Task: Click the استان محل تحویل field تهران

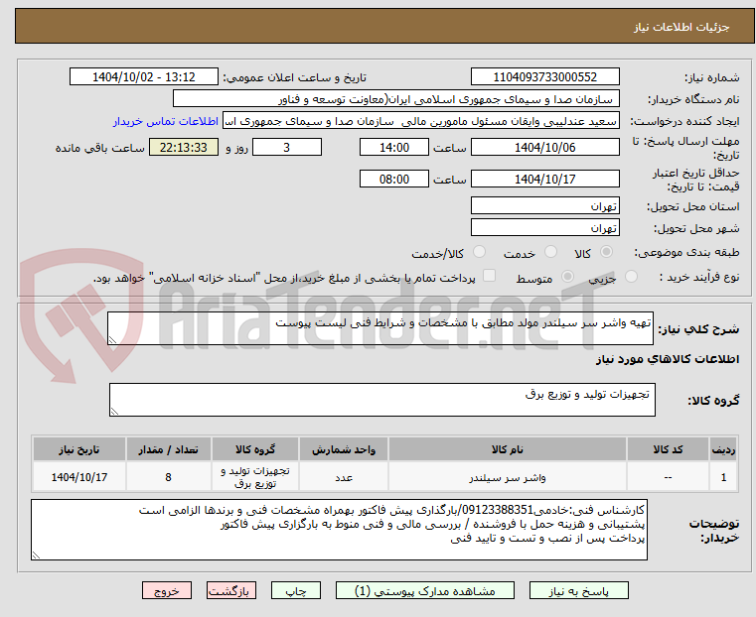Action: click(x=544, y=206)
